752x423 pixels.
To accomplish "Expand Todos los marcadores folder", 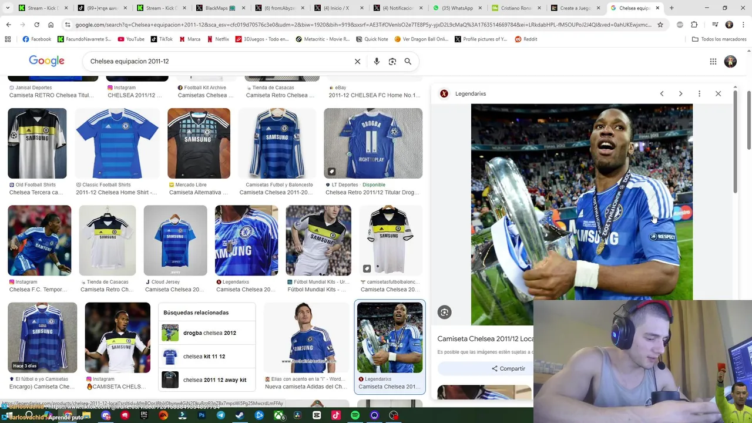I will tap(719, 39).
